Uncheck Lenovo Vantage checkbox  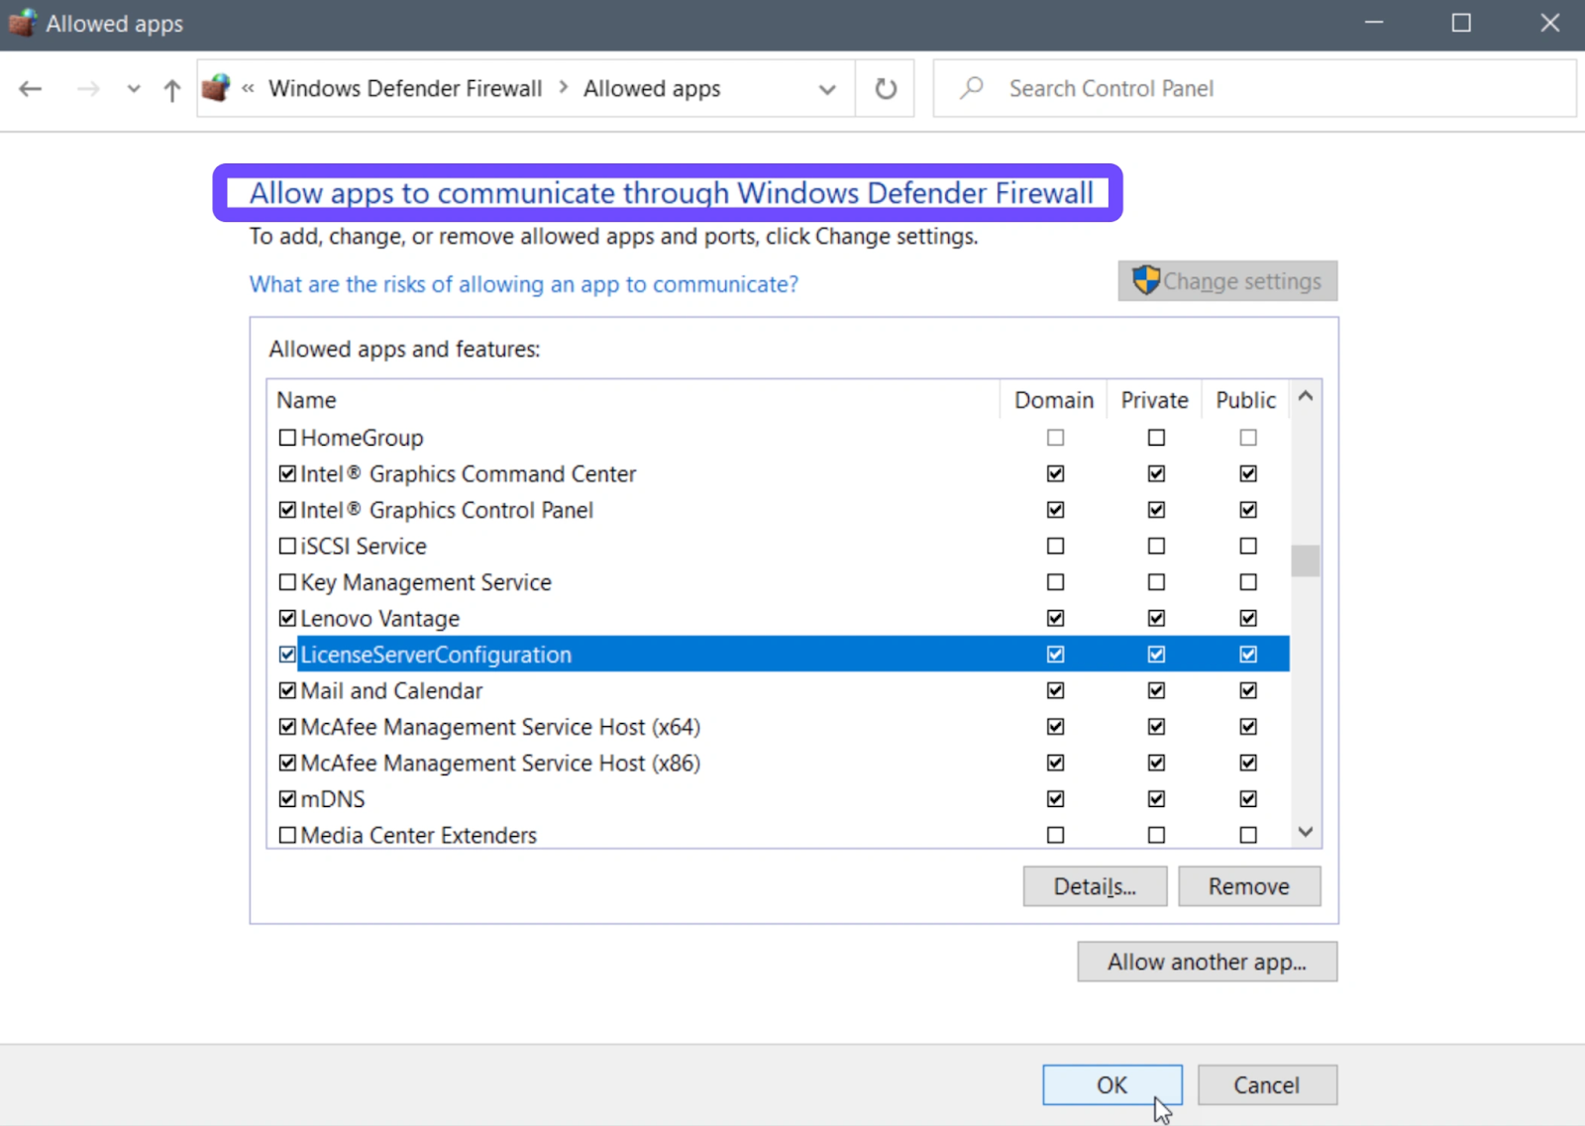[287, 618]
